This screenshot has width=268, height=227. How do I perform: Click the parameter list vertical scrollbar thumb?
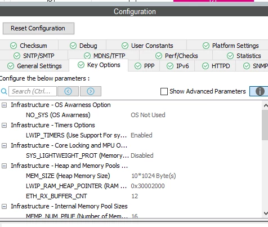pos(265,125)
